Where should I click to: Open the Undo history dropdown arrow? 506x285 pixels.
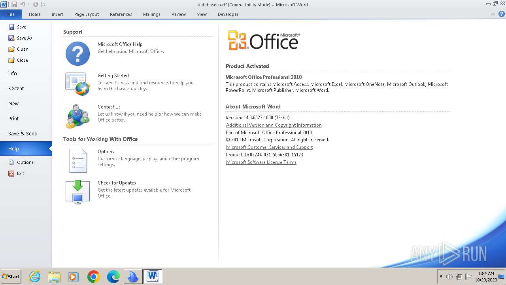28,5
